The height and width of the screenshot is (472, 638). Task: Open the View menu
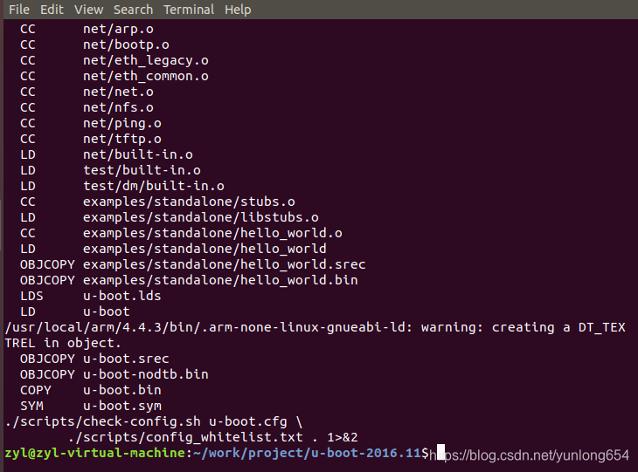coord(88,10)
